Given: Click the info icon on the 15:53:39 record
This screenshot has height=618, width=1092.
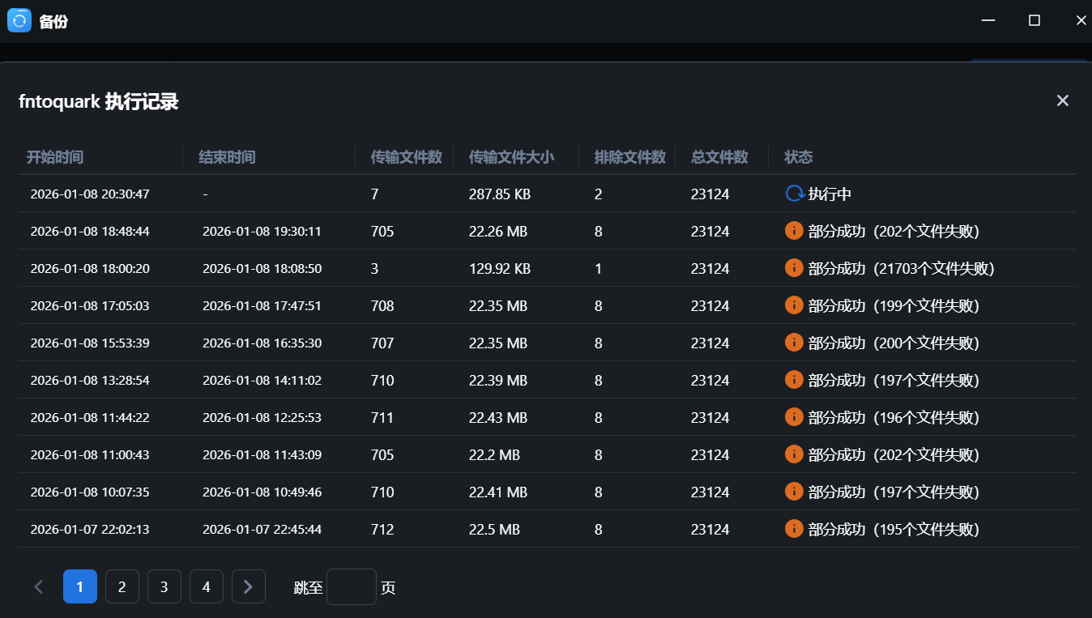Looking at the screenshot, I should (794, 343).
